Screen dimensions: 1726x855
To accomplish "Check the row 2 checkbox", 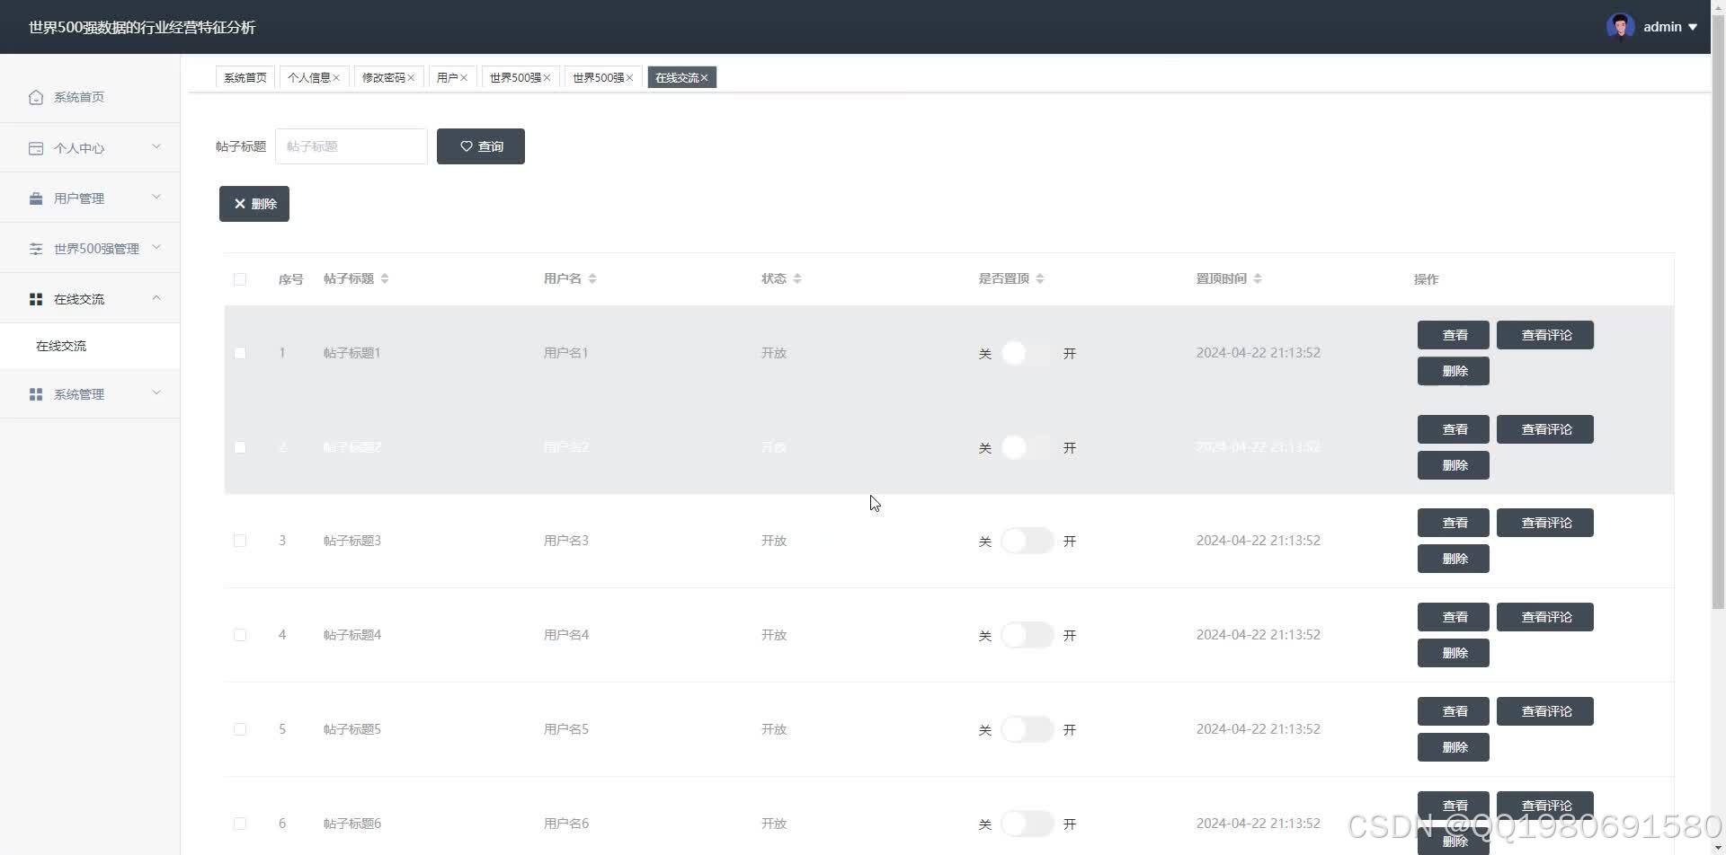I will (x=240, y=447).
